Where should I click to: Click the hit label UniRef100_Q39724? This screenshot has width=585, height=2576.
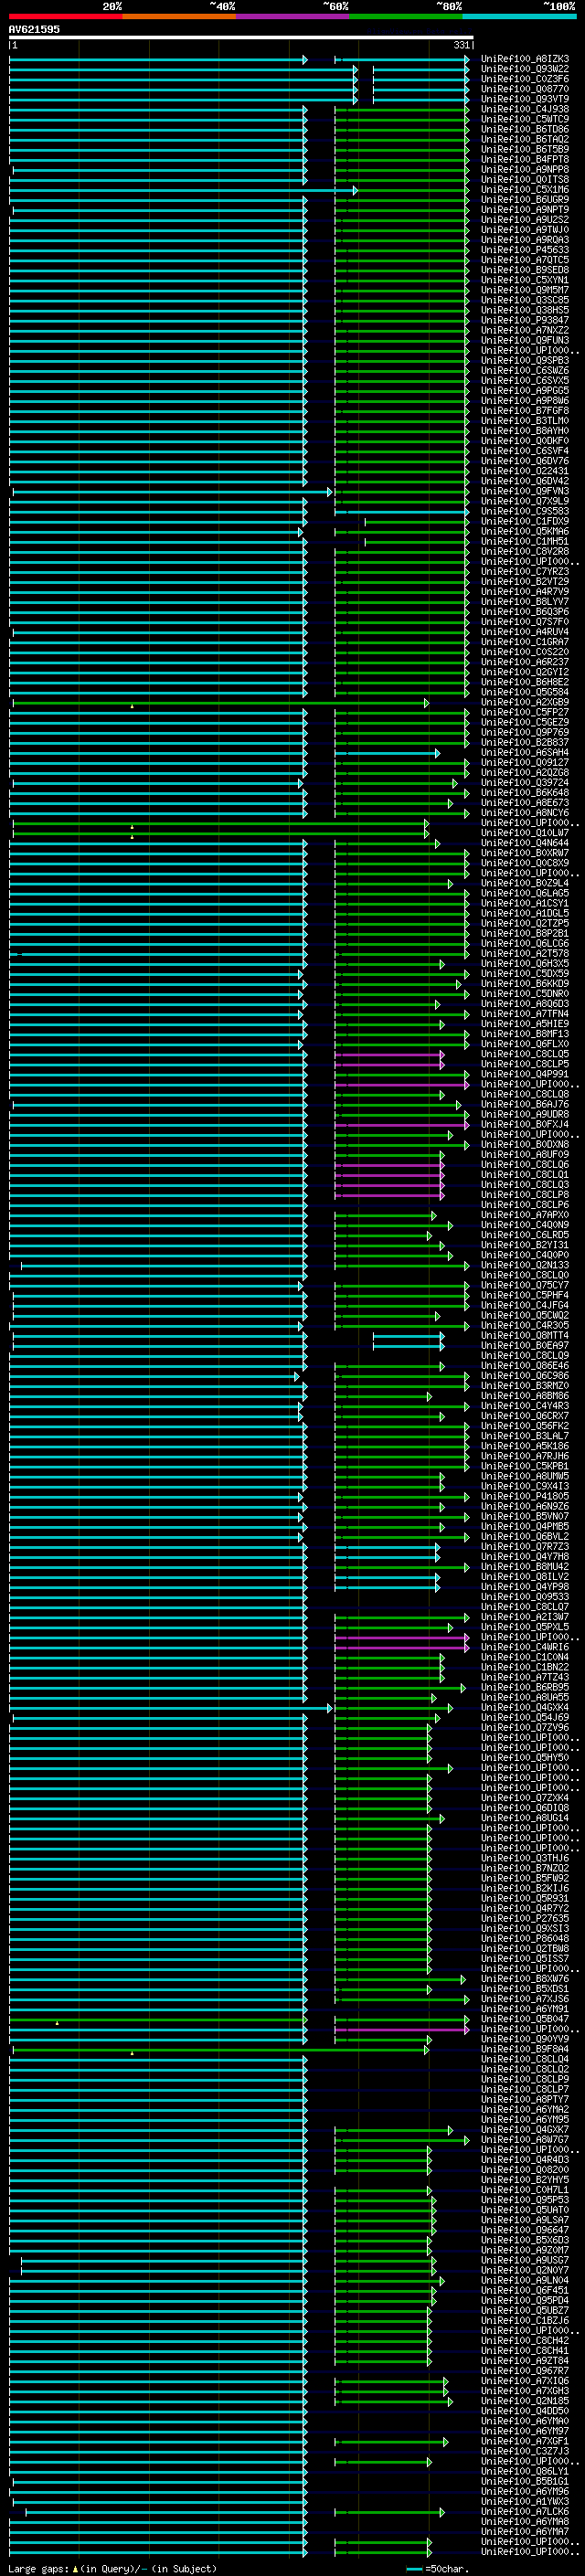(525, 782)
